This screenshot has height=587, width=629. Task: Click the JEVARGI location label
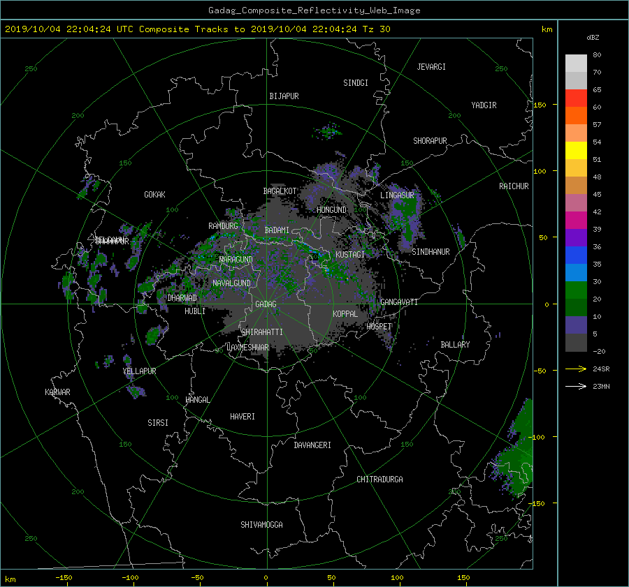(431, 67)
